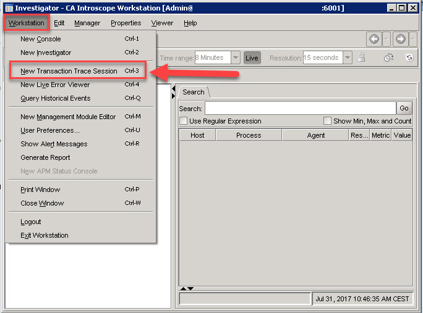Click the Host column header
Image resolution: width=423 pixels, height=313 pixels.
point(197,135)
